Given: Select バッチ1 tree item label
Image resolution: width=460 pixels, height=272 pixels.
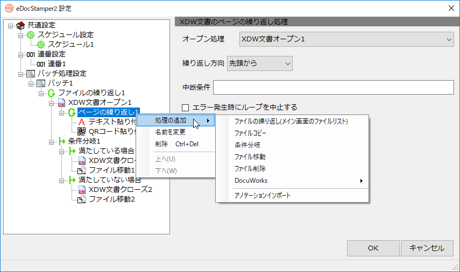Looking at the screenshot, I should pos(60,83).
